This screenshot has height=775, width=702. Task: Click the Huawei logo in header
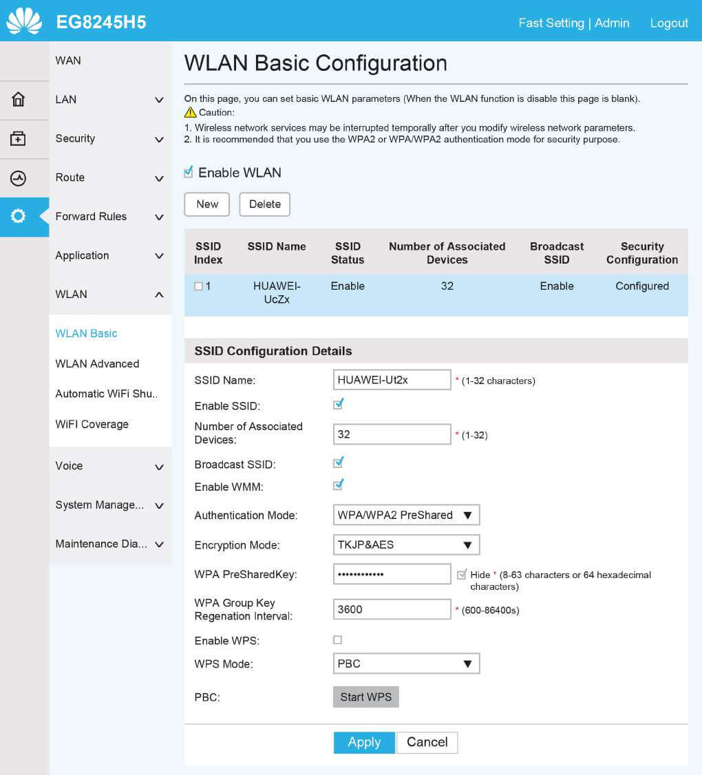pos(23,21)
